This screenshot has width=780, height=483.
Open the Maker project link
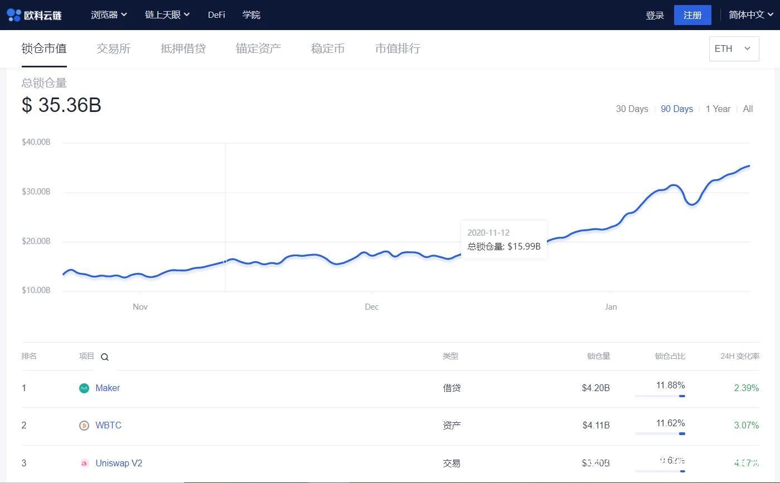click(x=108, y=388)
